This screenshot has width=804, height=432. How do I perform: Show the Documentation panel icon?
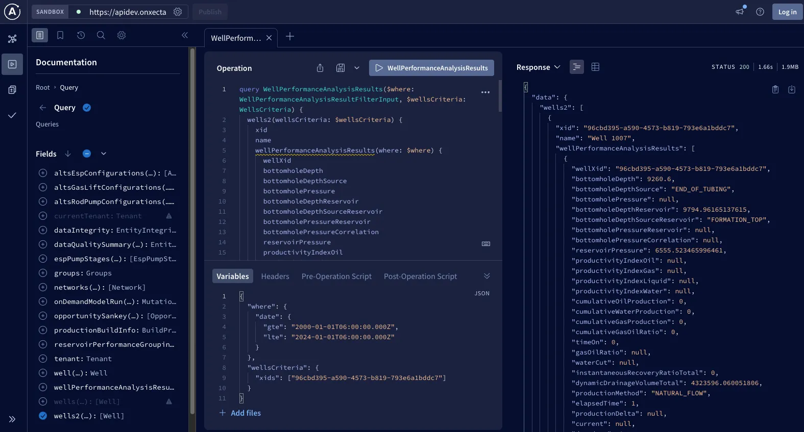[40, 35]
